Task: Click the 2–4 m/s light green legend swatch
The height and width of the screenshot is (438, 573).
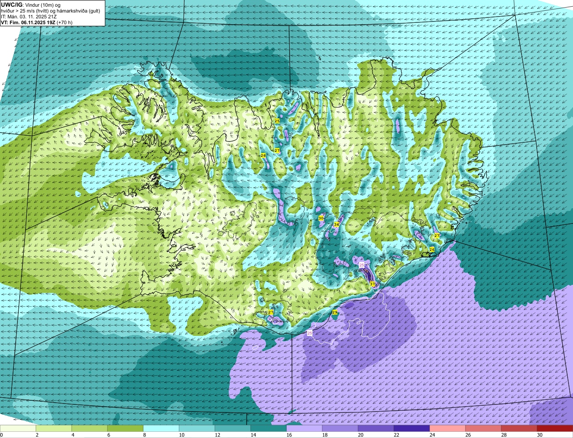Action: coord(54,428)
